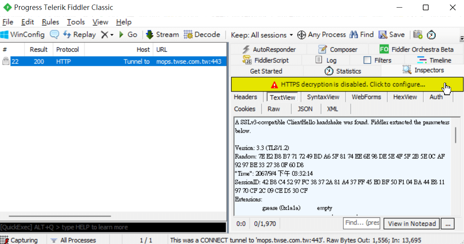Maximize the Fiddler Classic window
The image size is (464, 244).
click(426, 7)
